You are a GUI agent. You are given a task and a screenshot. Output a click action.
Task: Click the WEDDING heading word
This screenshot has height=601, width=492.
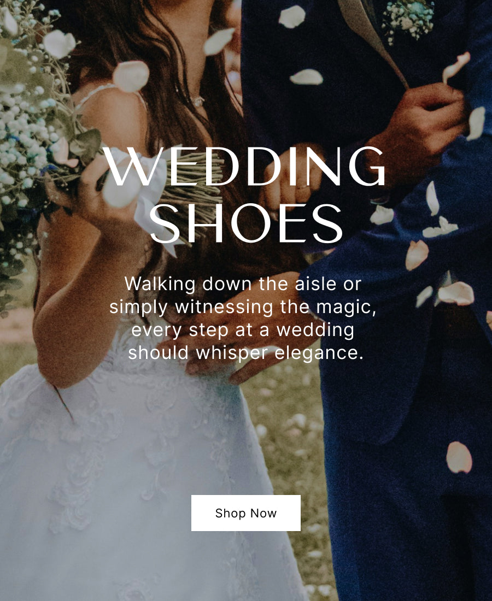244,167
